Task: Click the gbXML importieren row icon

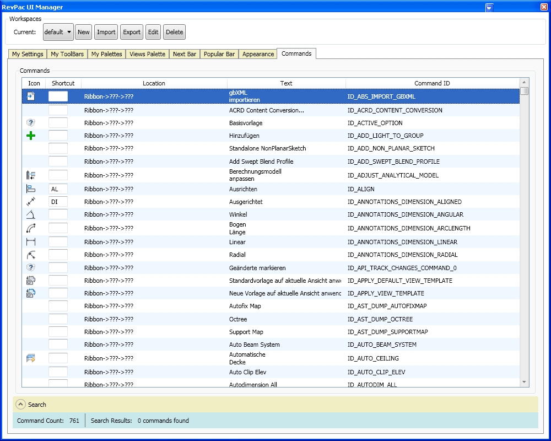Action: pos(31,96)
